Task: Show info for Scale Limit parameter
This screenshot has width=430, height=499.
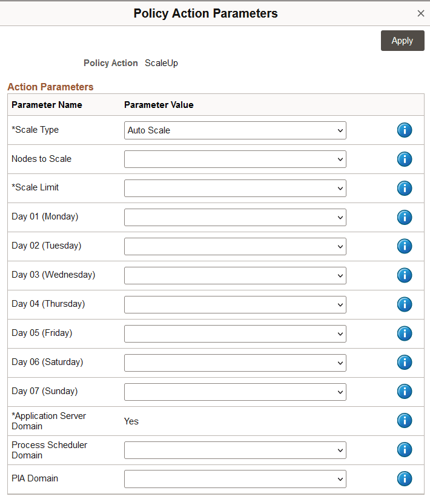Action: coord(405,188)
